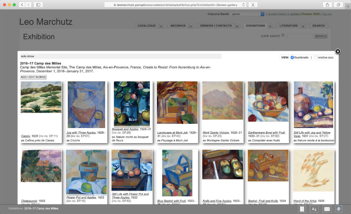Expand the Archives plus menu

point(191,26)
